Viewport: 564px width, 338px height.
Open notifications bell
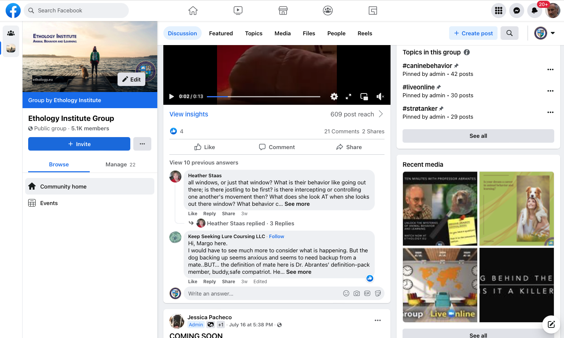[x=535, y=11]
